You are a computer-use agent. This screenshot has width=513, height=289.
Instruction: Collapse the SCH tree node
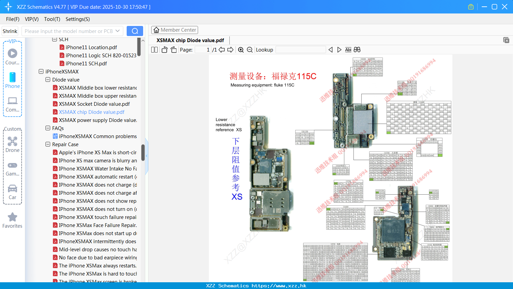pos(55,39)
